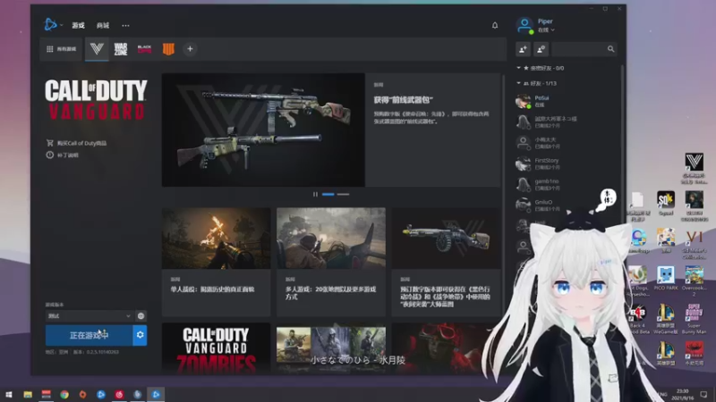Open the multiplayer news card
Viewport: 716px width, 402px height.
pyautogui.click(x=331, y=262)
